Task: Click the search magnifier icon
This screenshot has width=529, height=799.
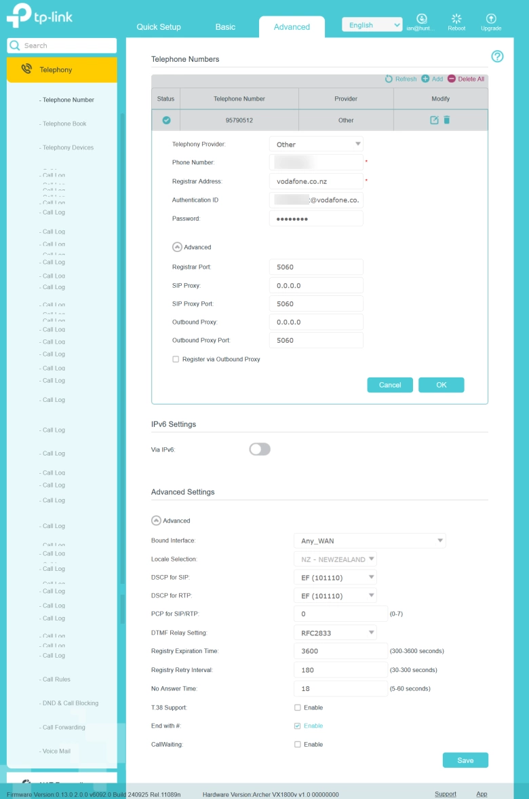Action: (15, 45)
